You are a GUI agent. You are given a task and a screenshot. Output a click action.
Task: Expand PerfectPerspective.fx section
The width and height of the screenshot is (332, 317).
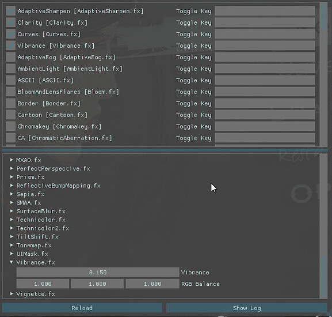(x=12, y=168)
